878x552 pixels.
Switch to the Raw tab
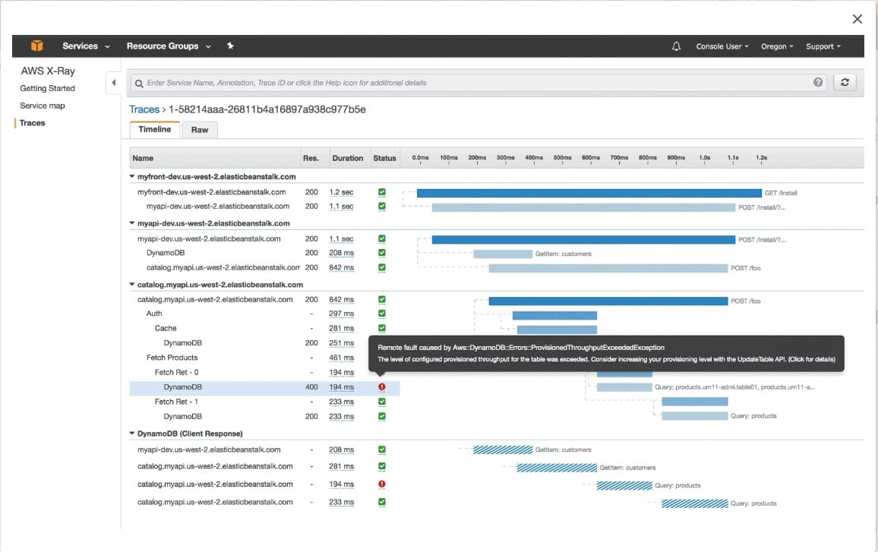(x=200, y=130)
